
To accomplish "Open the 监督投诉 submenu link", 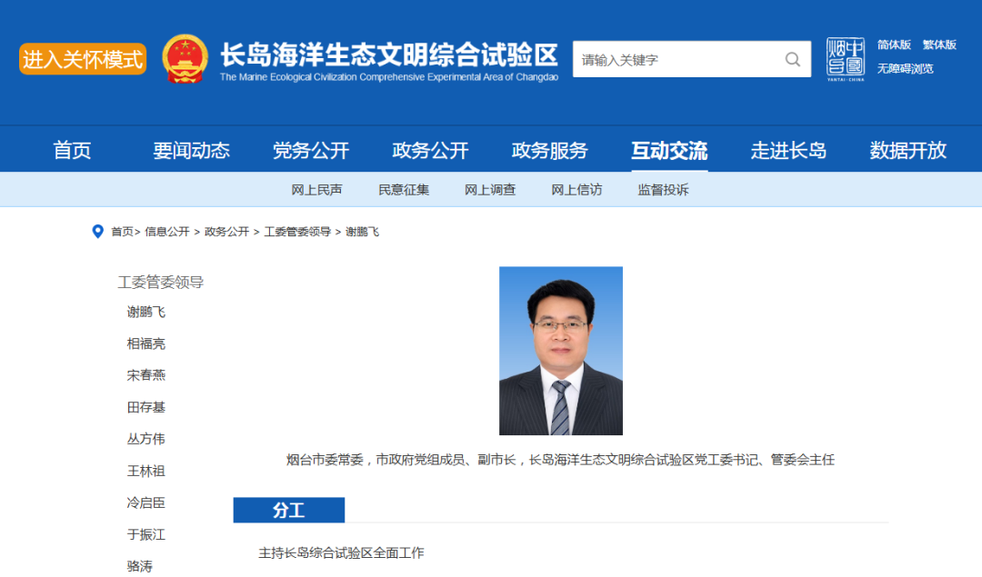I will [663, 190].
